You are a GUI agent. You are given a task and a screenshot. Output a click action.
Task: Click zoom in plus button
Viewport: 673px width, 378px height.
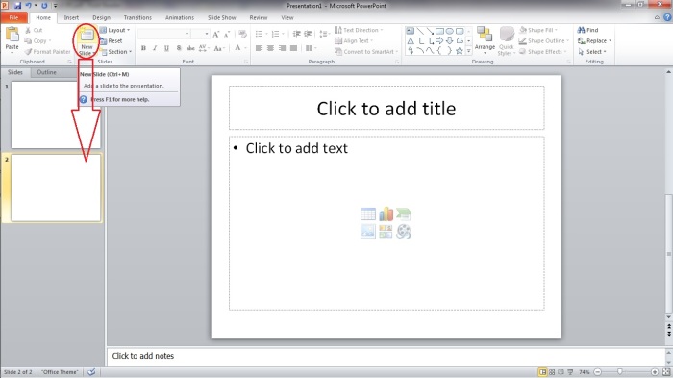tap(655, 372)
